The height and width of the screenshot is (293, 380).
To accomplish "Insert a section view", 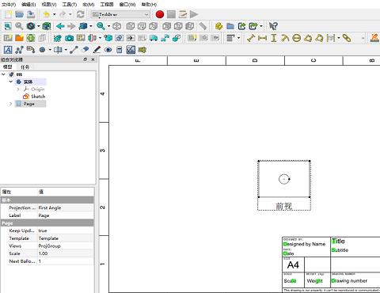I will point(92,38).
